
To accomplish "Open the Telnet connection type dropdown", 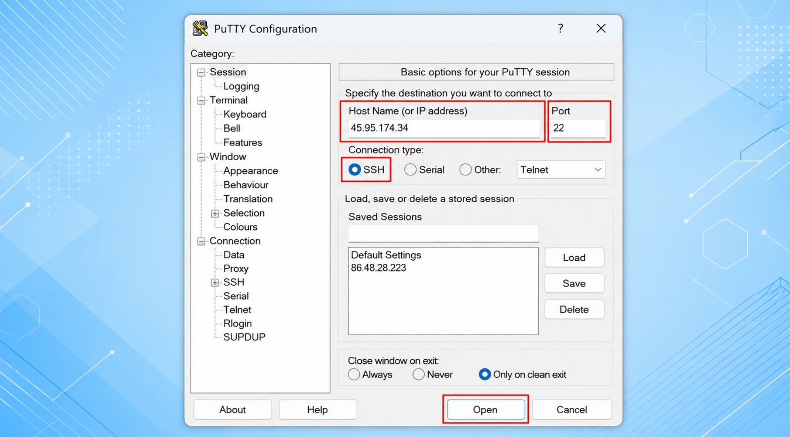I will [x=561, y=170].
